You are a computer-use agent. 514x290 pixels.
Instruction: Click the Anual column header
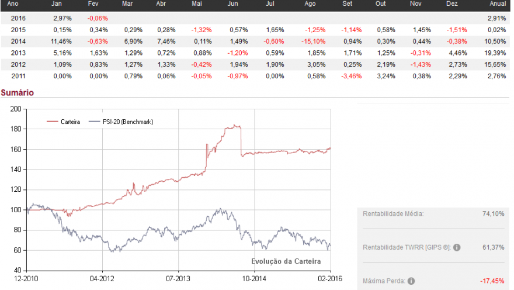click(x=498, y=4)
